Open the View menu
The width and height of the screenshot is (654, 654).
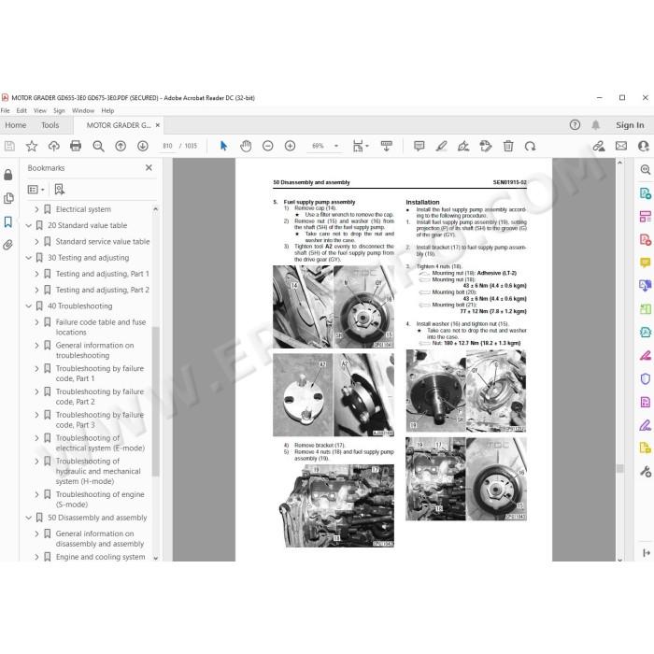tap(40, 110)
